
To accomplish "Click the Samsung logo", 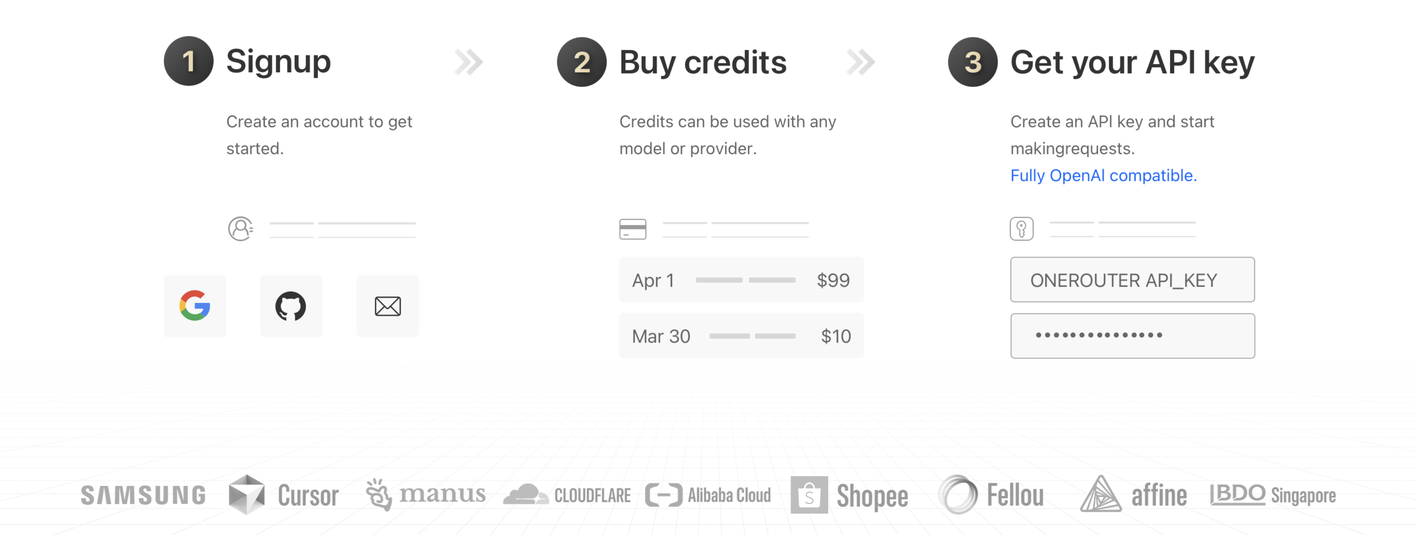I will (x=143, y=495).
